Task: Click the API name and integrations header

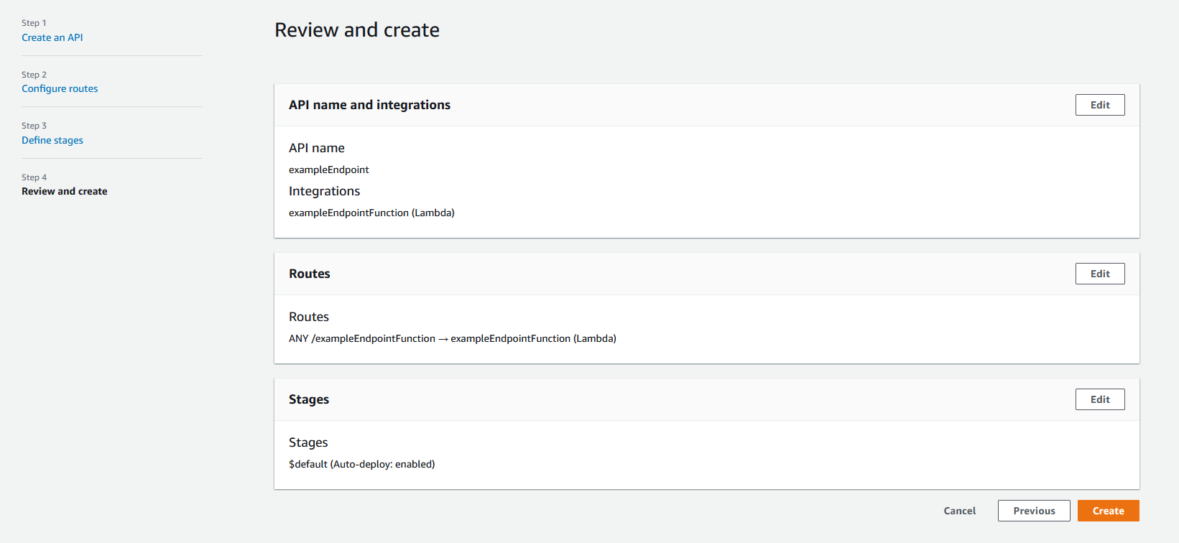Action: pyautogui.click(x=369, y=105)
